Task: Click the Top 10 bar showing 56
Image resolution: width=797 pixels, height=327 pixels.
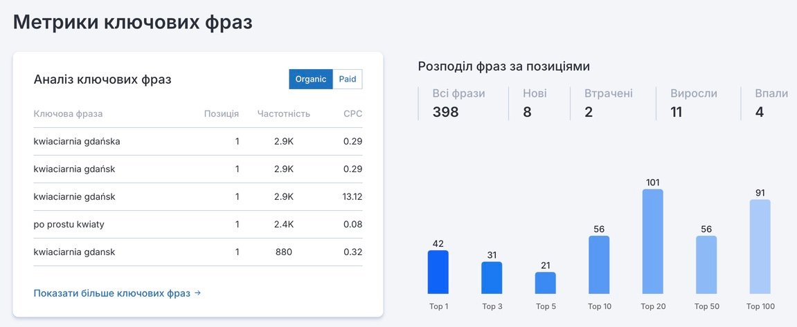Action: point(599,265)
